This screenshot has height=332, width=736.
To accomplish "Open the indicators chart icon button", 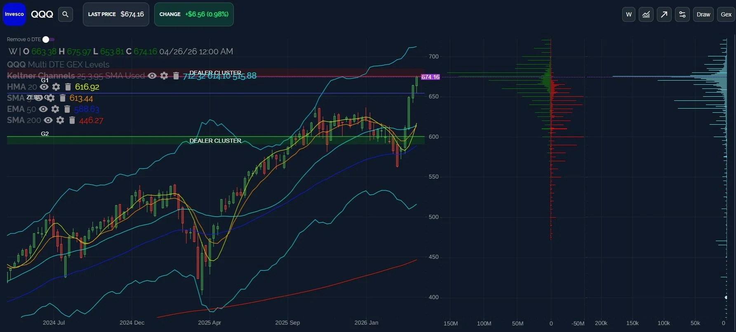I will click(646, 14).
